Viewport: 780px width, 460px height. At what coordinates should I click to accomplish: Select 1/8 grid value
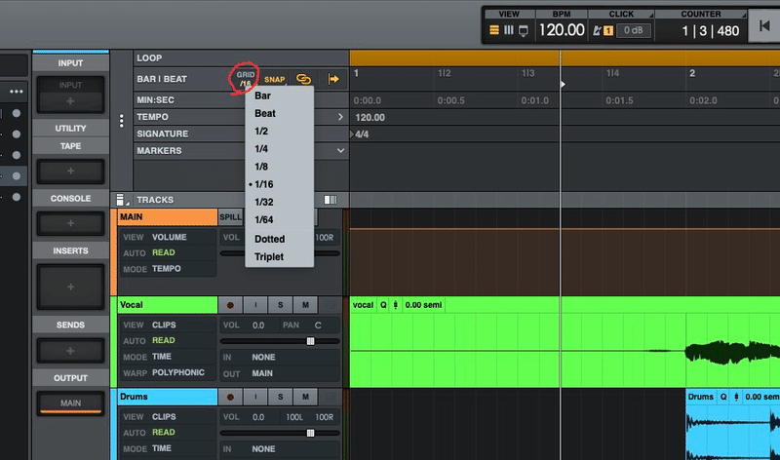279,167
